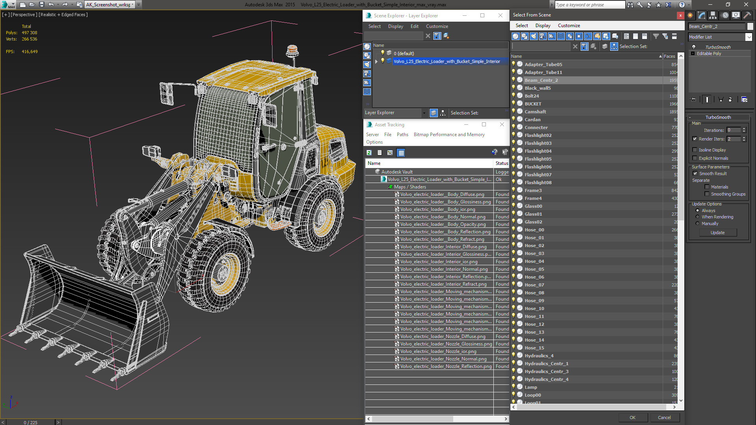
Task: Remove modifier from the stack
Action: 730,100
